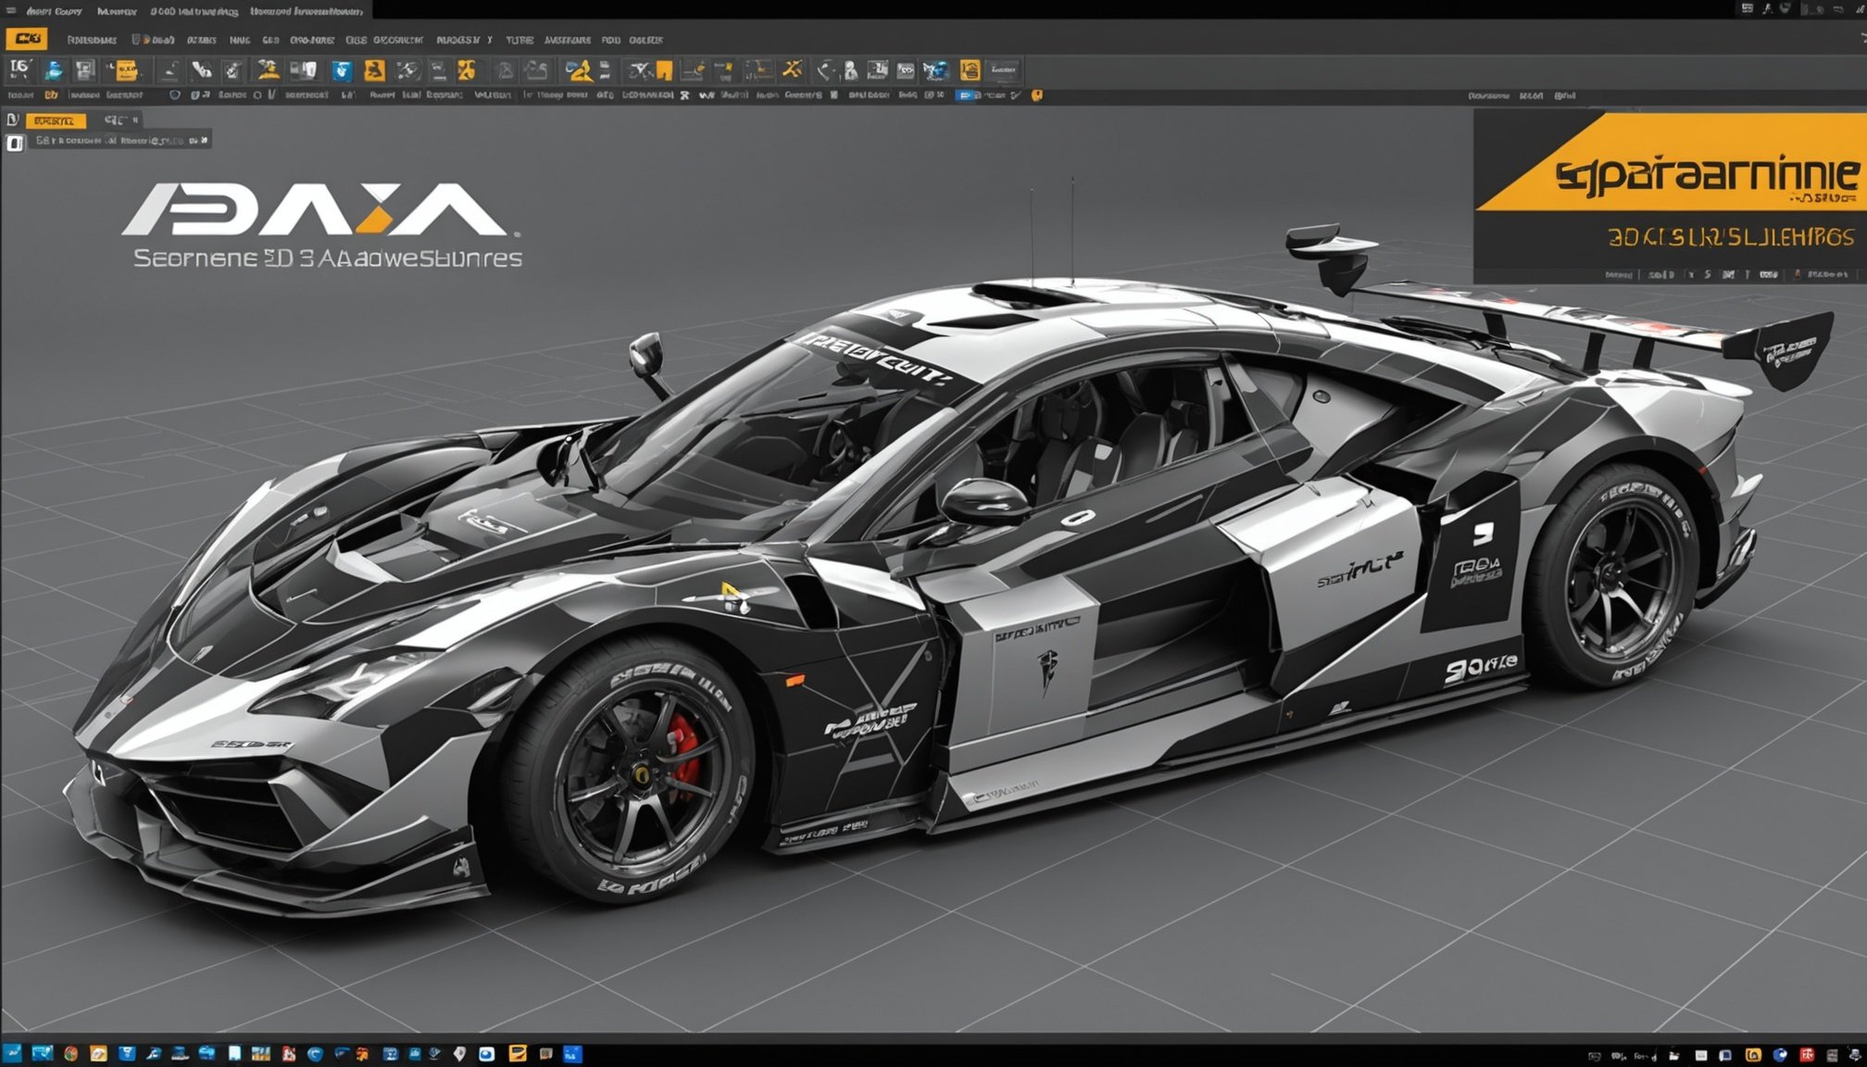Open the TUBE menu in the menu bar

[x=519, y=40]
